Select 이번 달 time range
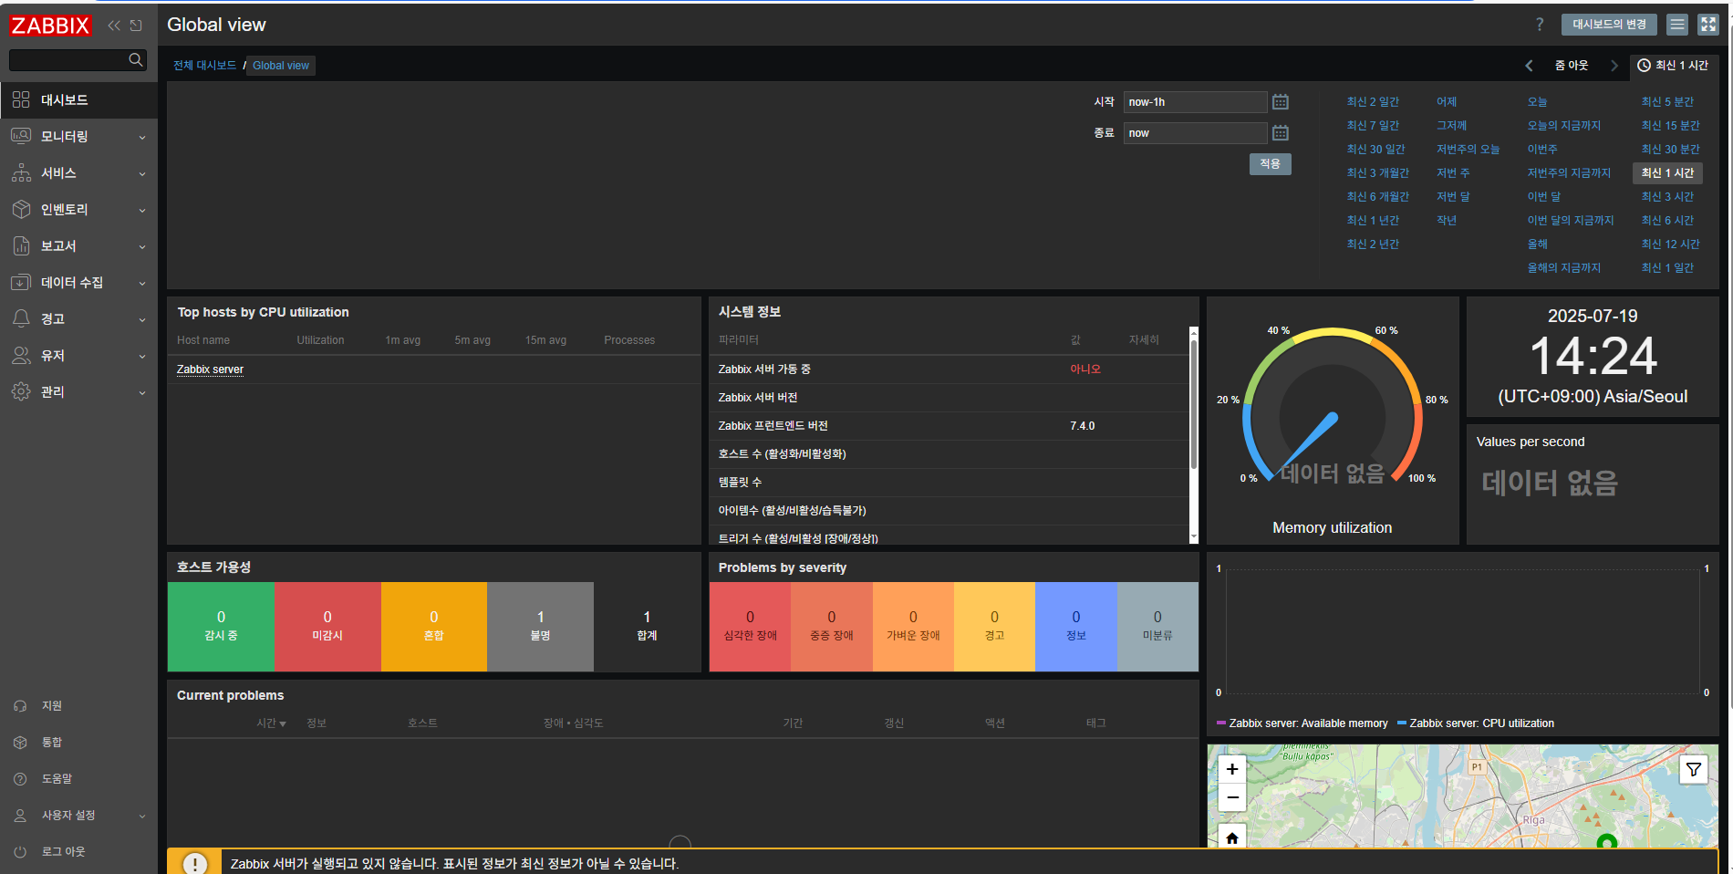Image resolution: width=1733 pixels, height=874 pixels. [1544, 197]
